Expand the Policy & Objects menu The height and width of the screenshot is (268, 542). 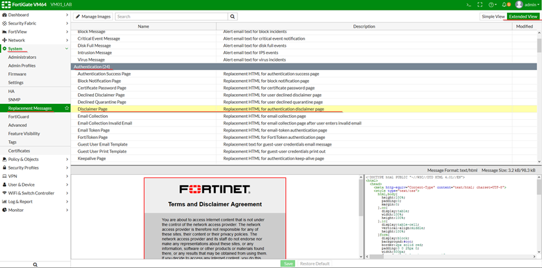pos(35,159)
